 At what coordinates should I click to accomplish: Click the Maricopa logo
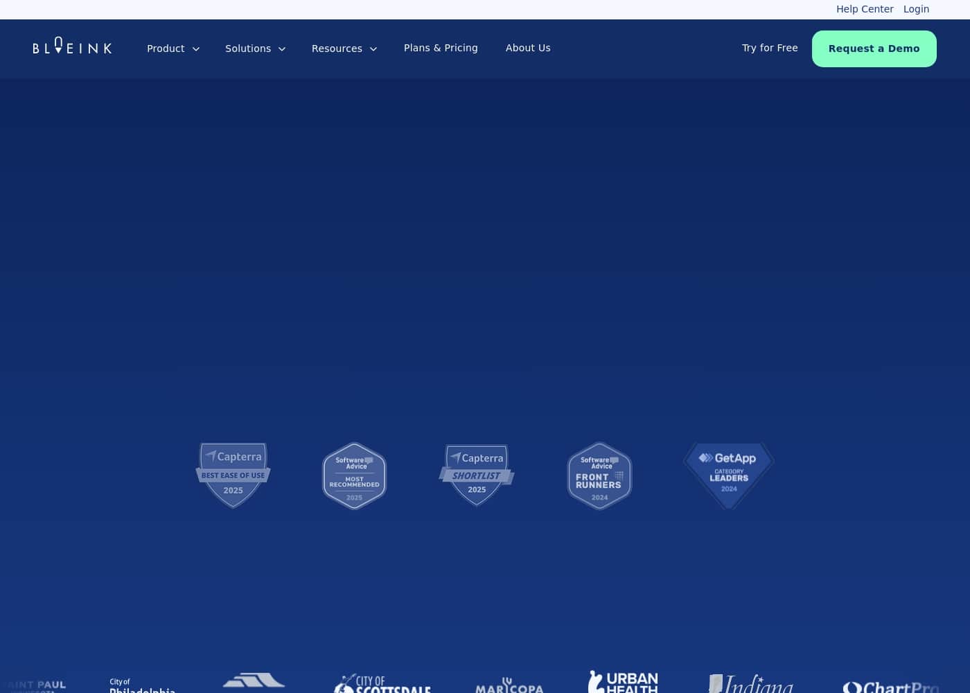(509, 685)
